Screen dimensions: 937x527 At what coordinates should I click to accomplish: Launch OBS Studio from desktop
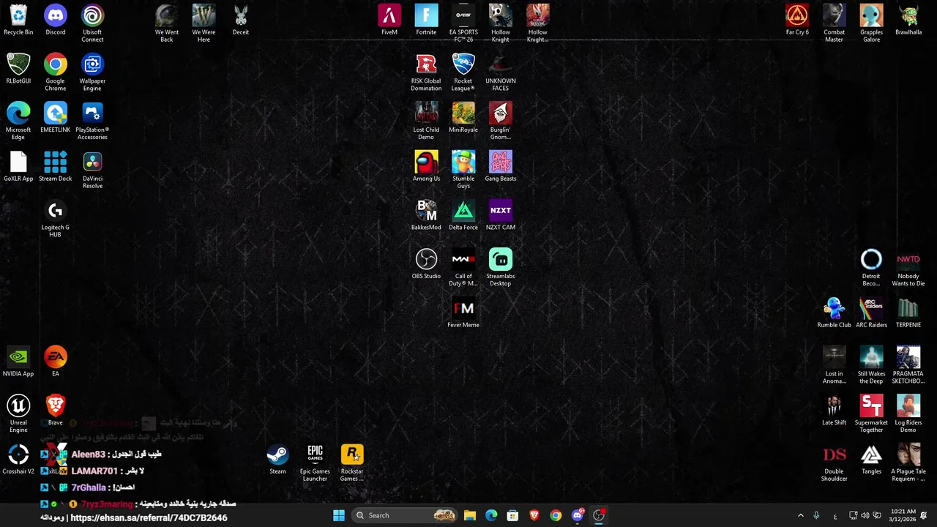pos(426,265)
